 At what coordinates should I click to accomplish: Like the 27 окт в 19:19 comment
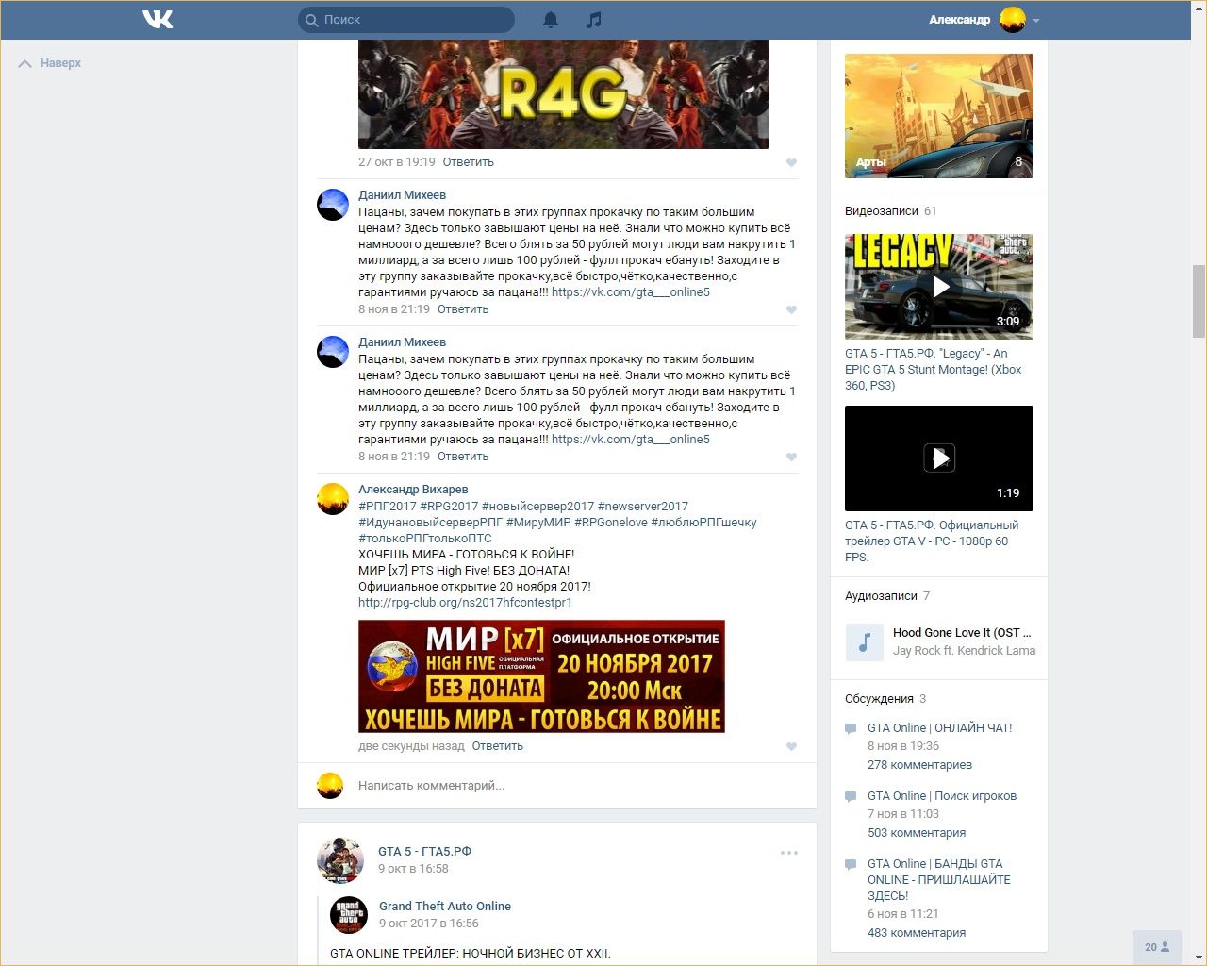click(x=791, y=162)
